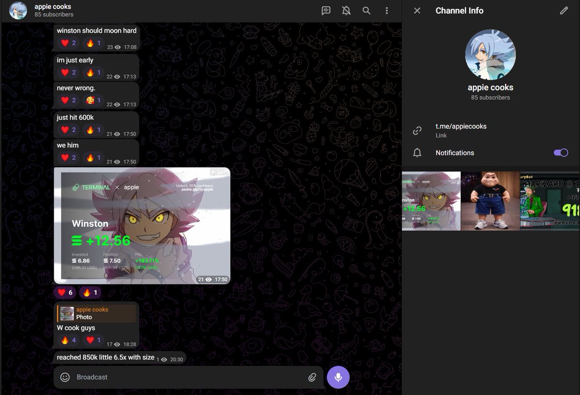Click heart 1 reaction on 'W cook guys'
Viewport: 580px width, 395px height.
tap(93, 340)
